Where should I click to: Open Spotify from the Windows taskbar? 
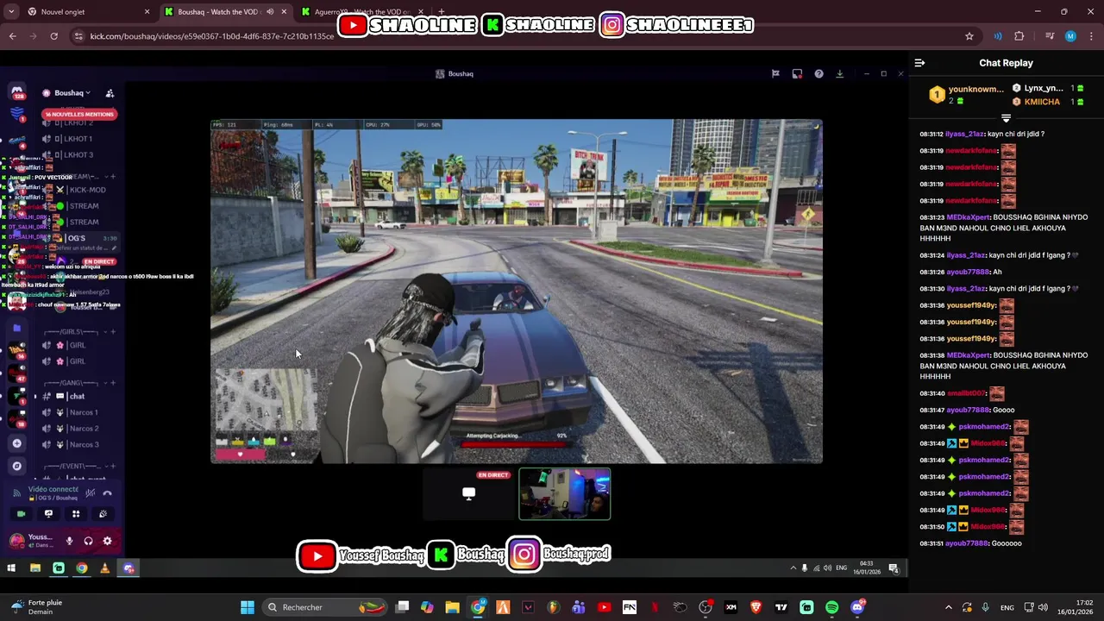tap(831, 607)
